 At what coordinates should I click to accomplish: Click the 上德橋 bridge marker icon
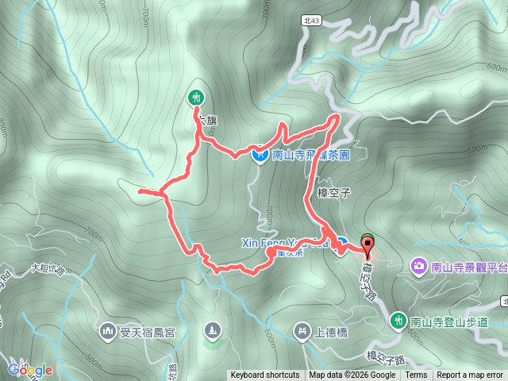[x=302, y=332]
